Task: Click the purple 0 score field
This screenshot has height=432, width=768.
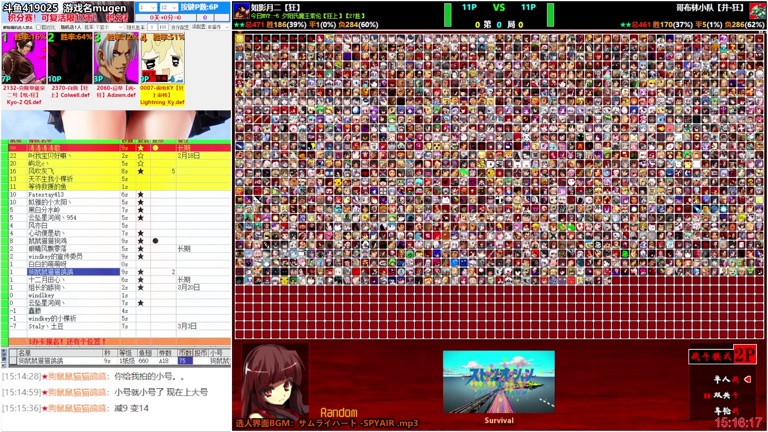Action: click(205, 18)
